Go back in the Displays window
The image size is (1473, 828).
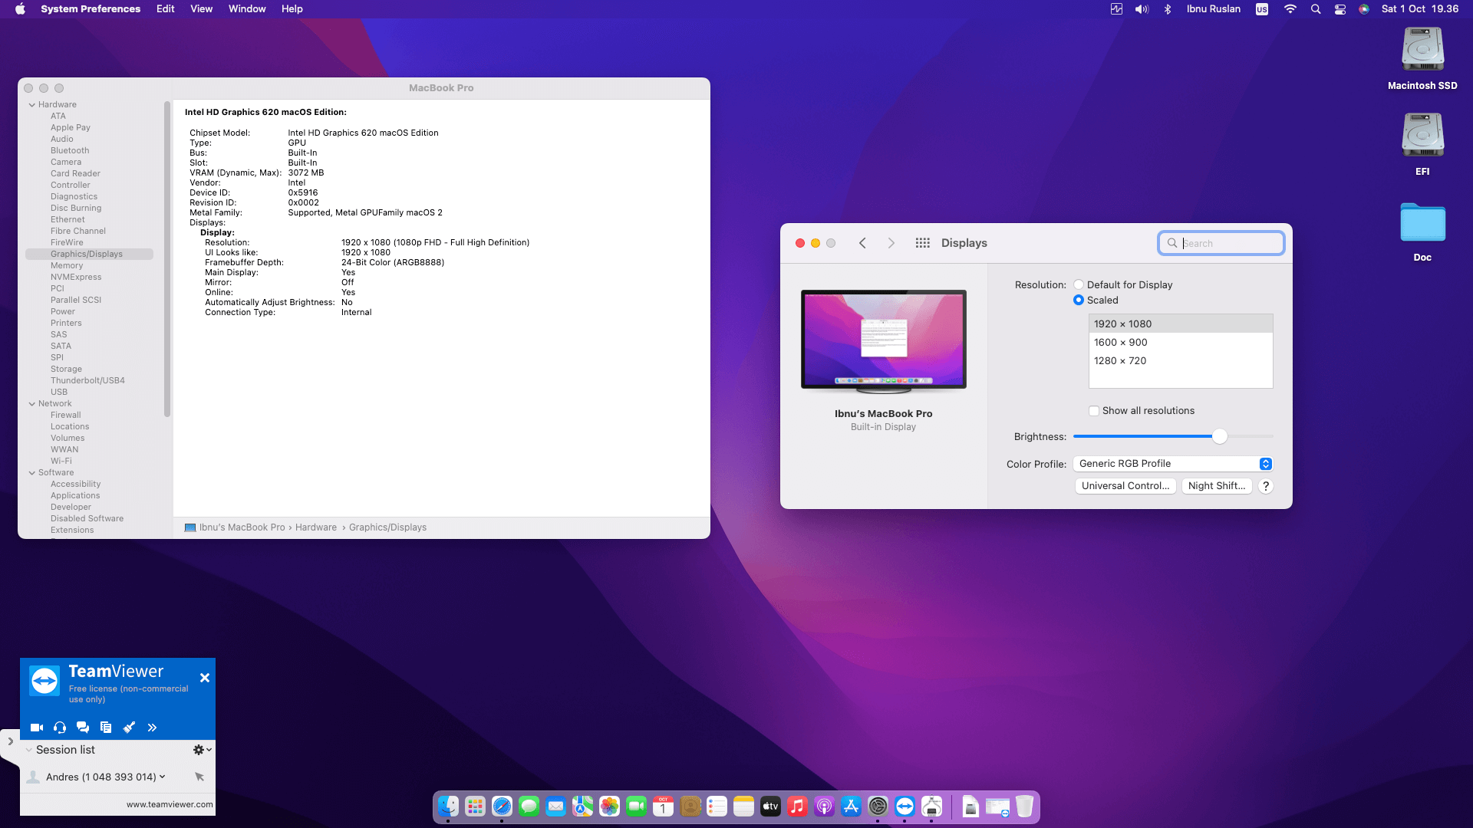862,243
